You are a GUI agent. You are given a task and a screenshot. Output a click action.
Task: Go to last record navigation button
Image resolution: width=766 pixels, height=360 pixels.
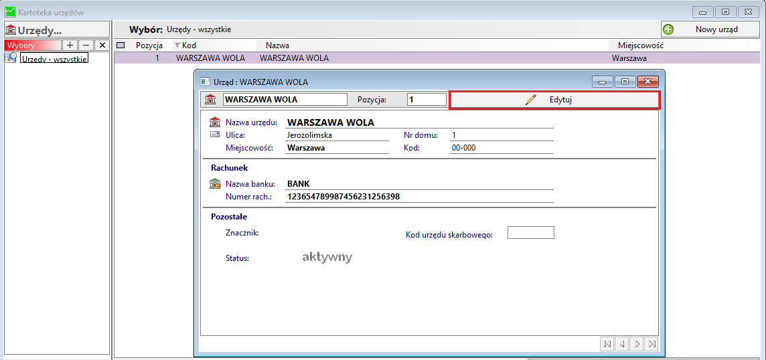[x=652, y=344]
